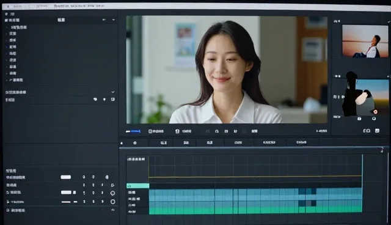Viewport: 391px width, 225px height.
Task: Toggle the white pill switch in top properties row
Action: coord(66,177)
